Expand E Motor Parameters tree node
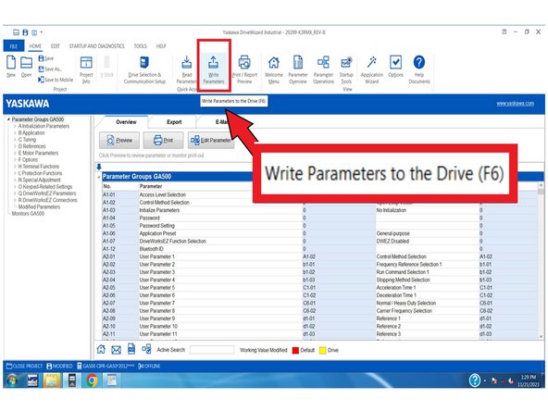 pos(15,153)
